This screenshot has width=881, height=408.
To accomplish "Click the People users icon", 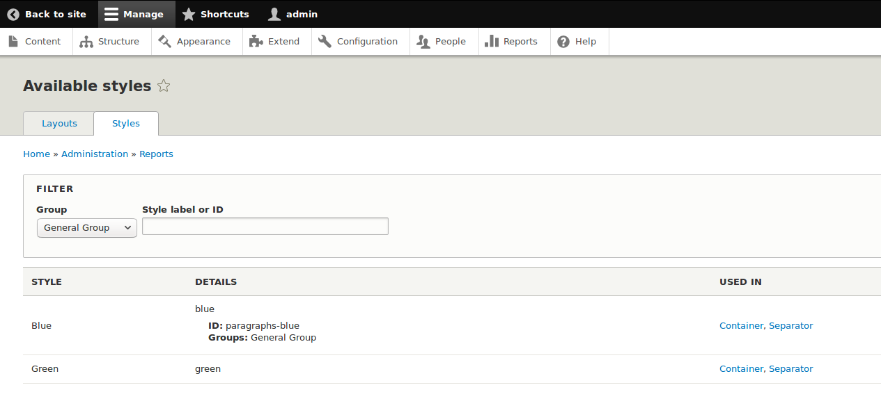I will pyautogui.click(x=423, y=42).
